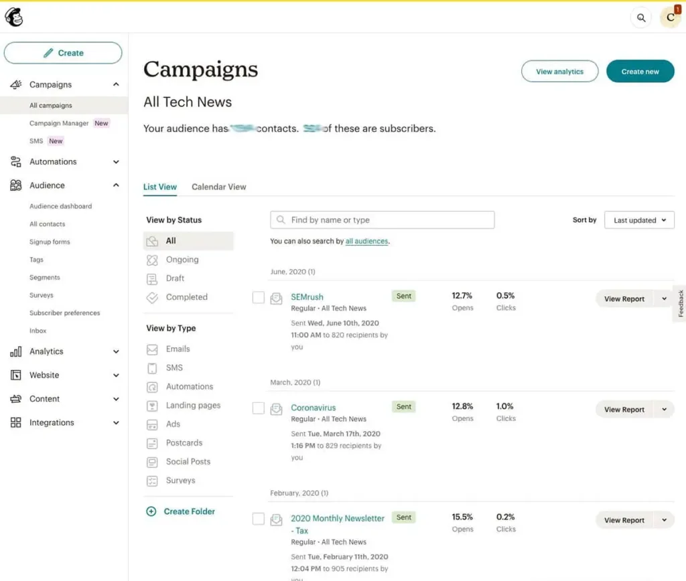Switch to Calendar View tab
Screen dimensions: 686x581
click(218, 187)
